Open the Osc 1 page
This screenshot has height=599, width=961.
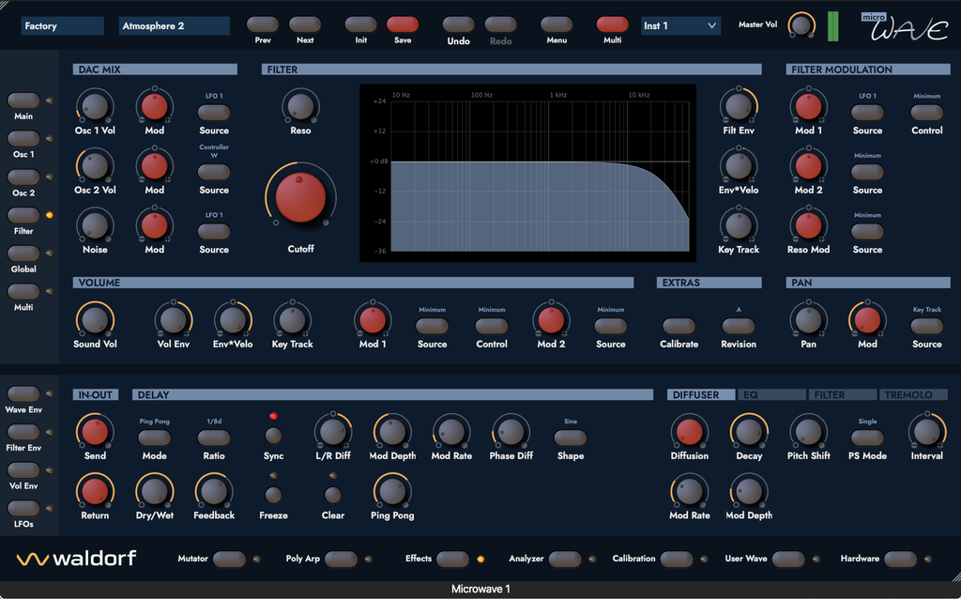(23, 139)
